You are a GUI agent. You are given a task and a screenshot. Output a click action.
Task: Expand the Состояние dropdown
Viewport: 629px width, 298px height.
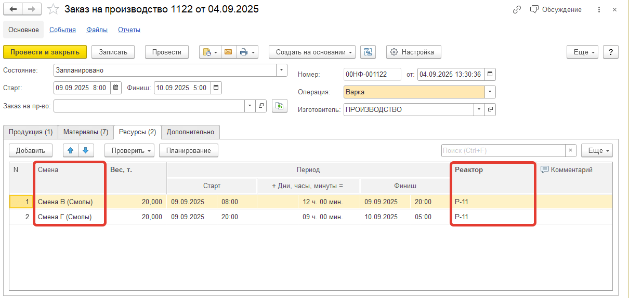point(282,70)
